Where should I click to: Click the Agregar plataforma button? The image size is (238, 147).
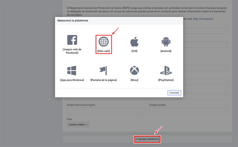coord(147,139)
